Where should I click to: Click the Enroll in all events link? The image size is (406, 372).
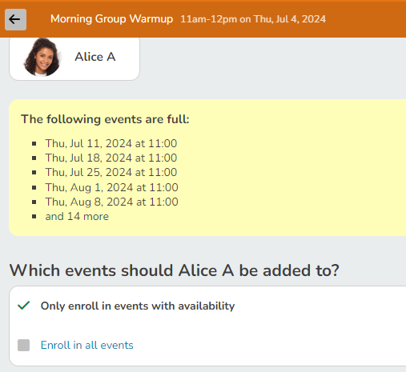[x=86, y=345]
